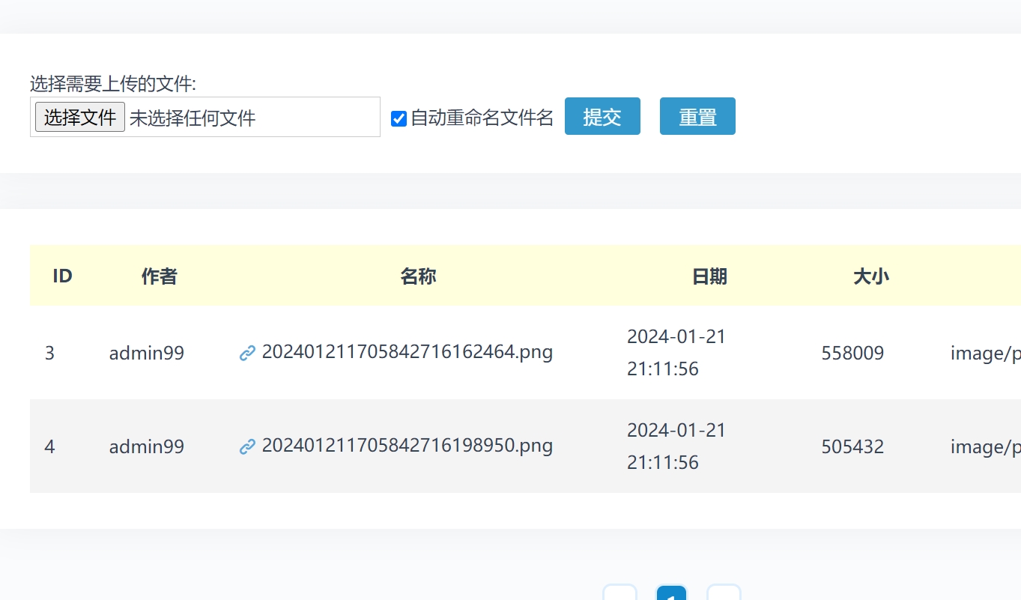Click the ID column header
The height and width of the screenshot is (600, 1021).
click(x=62, y=276)
